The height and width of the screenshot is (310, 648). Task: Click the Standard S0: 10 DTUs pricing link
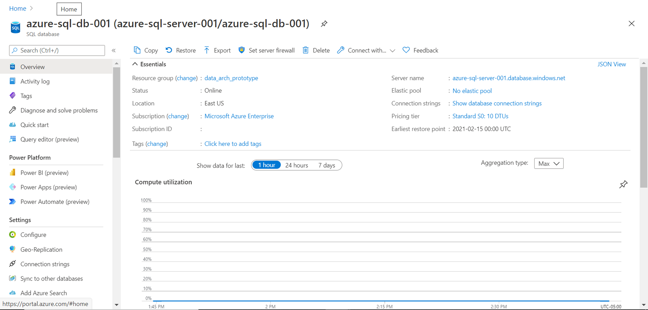[480, 116]
